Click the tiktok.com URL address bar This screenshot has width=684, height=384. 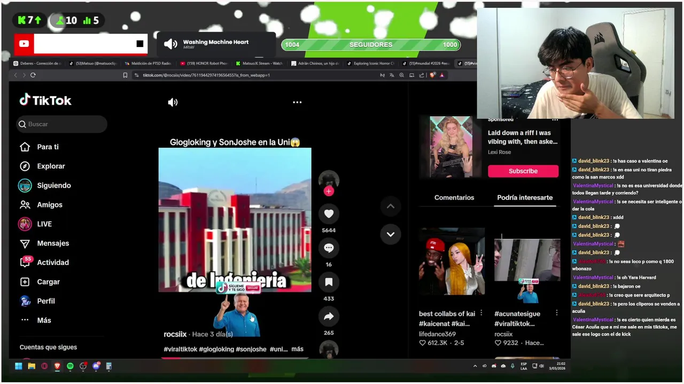206,75
